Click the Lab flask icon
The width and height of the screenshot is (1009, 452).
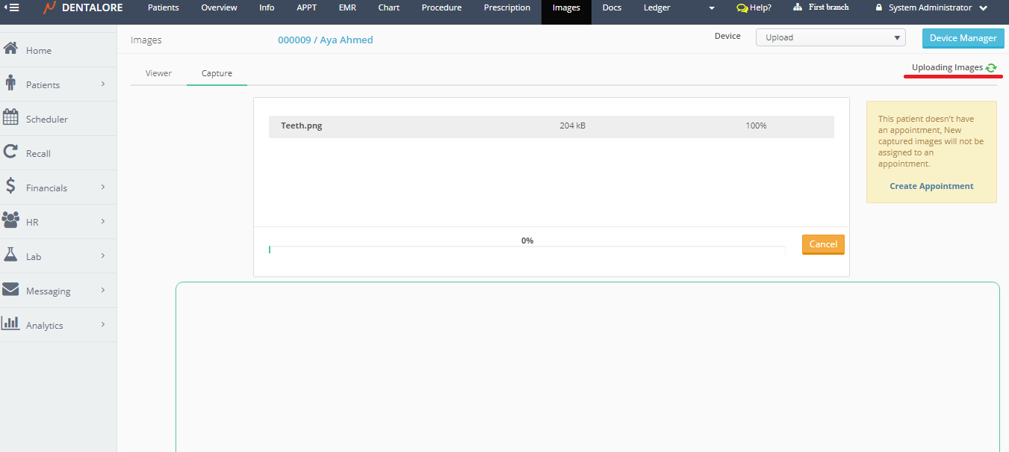coord(10,256)
